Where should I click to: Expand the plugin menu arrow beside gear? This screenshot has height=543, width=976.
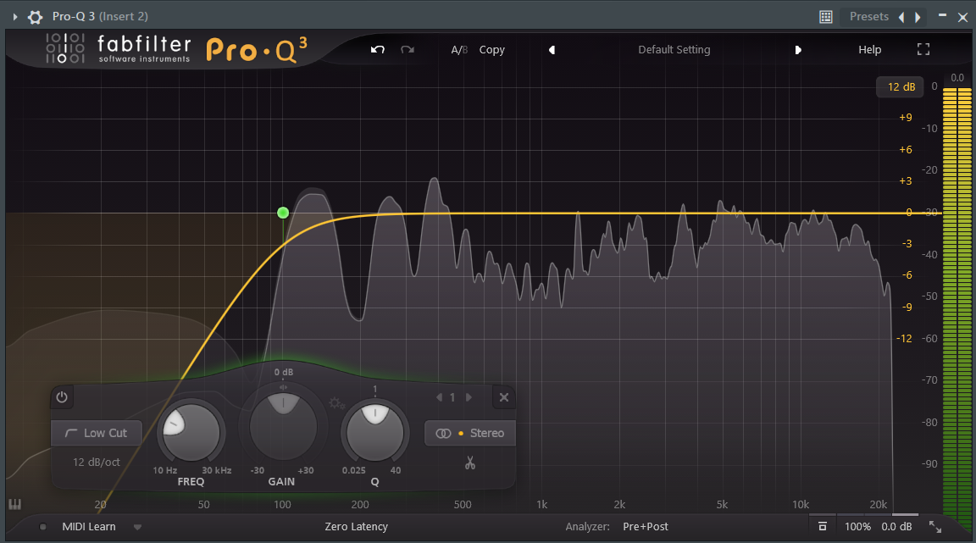15,17
